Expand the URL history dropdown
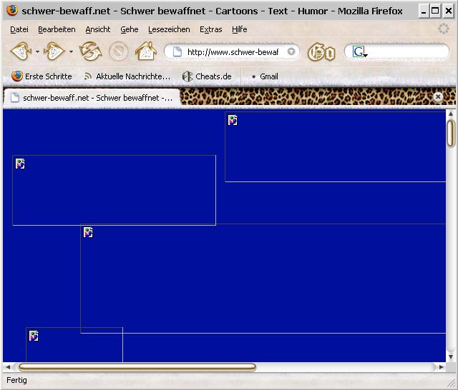 pos(291,51)
